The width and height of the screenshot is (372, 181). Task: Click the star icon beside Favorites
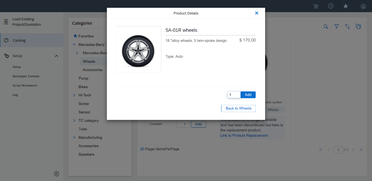pyautogui.click(x=75, y=36)
